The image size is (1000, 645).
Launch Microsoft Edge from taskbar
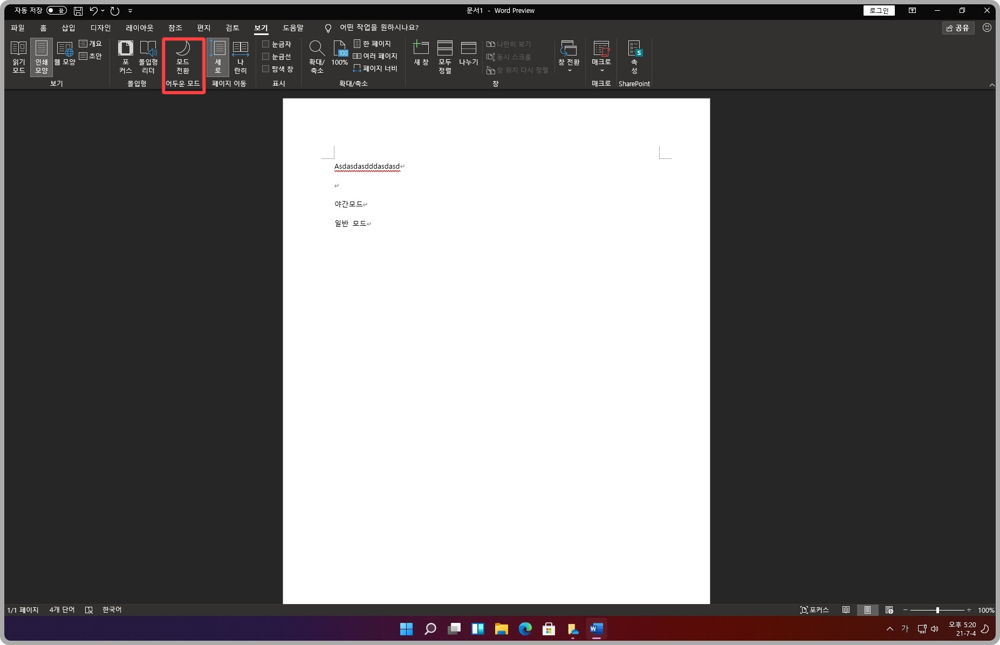[525, 629]
